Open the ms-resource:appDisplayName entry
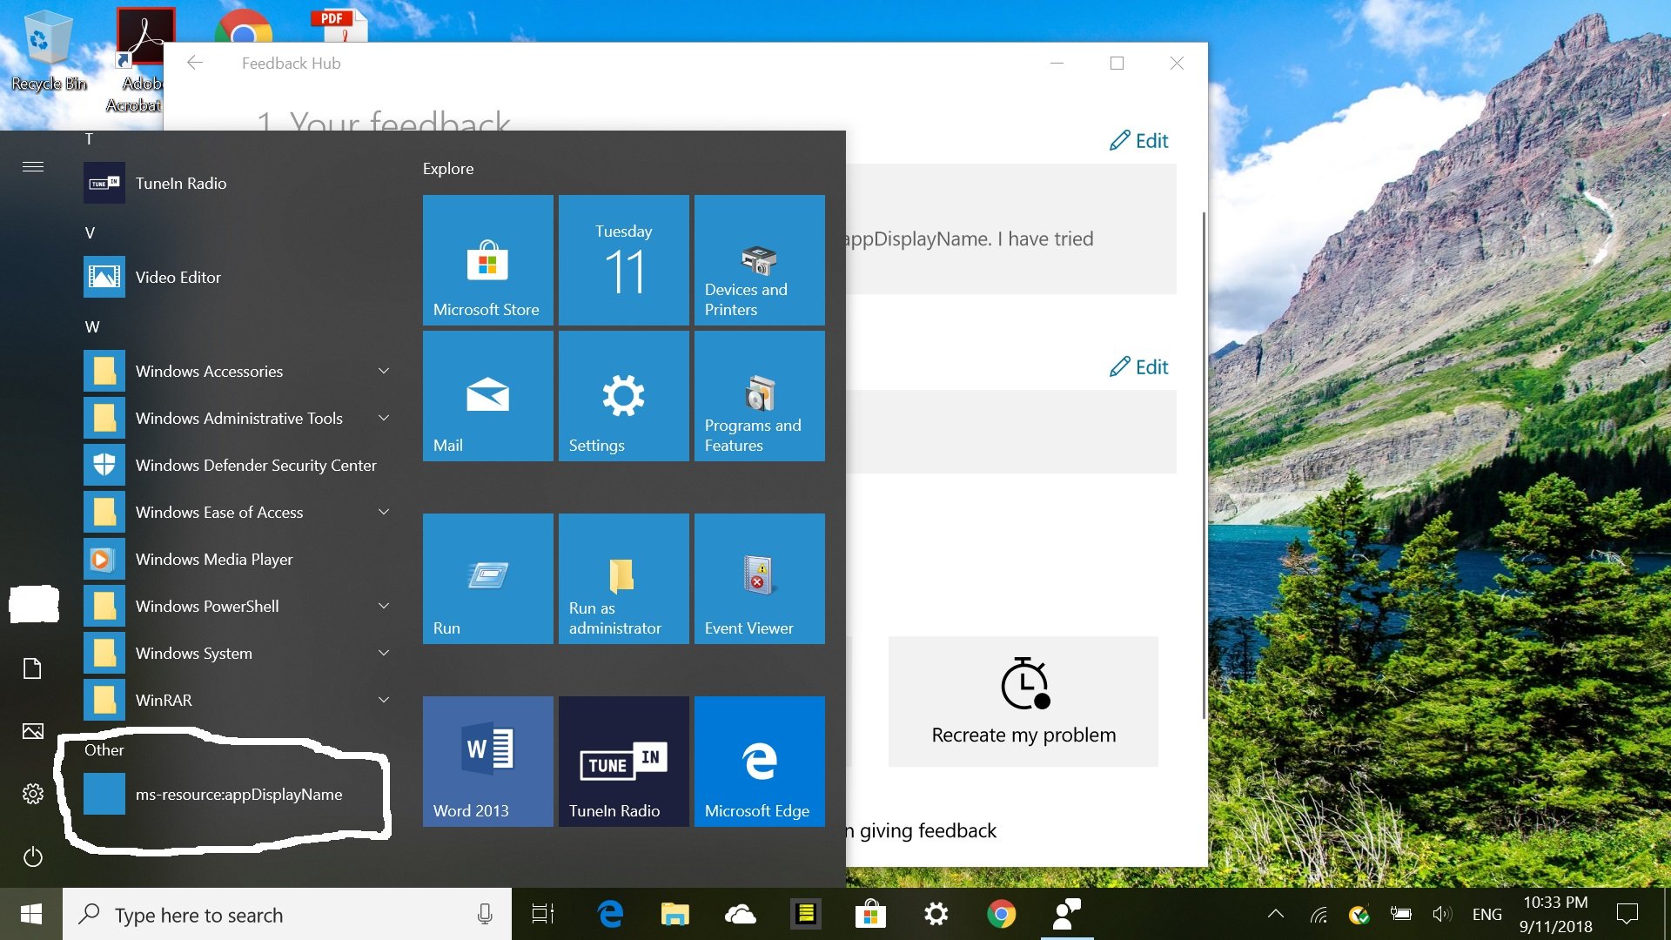Image resolution: width=1671 pixels, height=940 pixels. [240, 794]
